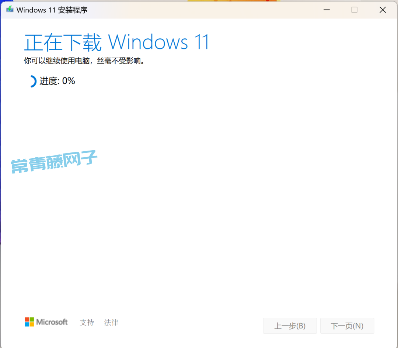Click the Microsoft wordmark text
Image resolution: width=398 pixels, height=348 pixels.
pos(52,322)
